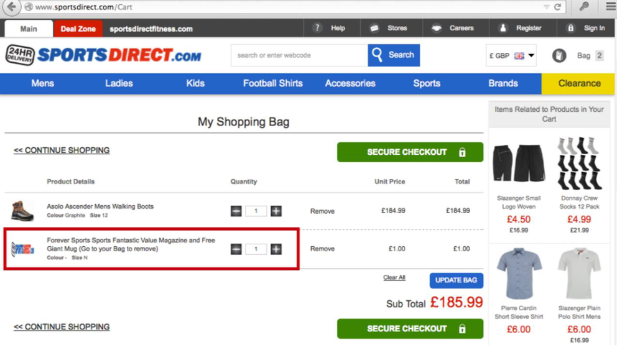The image size is (617, 345).
Task: Open the GBP currency dropdown
Action: [511, 56]
